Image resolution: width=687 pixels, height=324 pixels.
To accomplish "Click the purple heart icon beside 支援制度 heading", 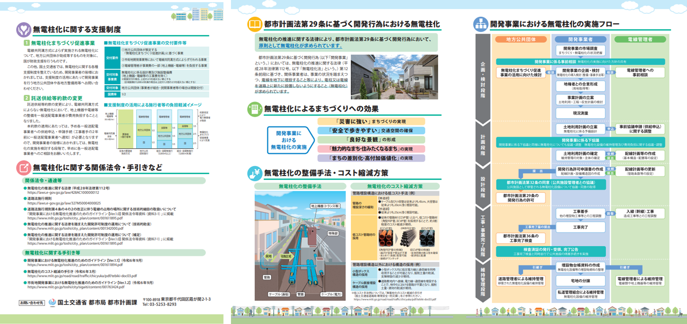I will tap(24, 29).
